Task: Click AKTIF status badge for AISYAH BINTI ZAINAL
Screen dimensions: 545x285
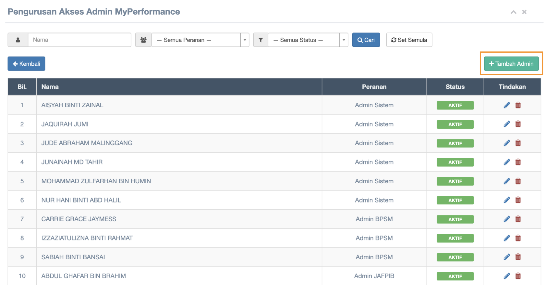Action: (x=455, y=105)
